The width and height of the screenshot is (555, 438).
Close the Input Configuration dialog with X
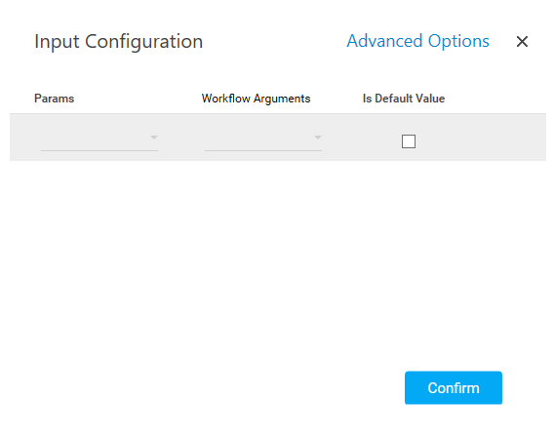click(x=522, y=41)
